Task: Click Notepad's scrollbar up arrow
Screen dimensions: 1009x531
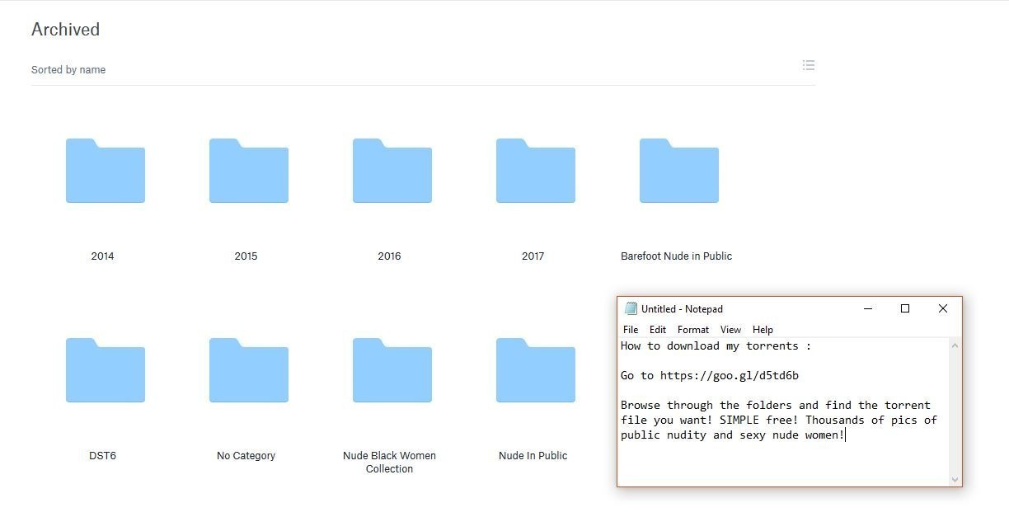Action: [x=955, y=345]
